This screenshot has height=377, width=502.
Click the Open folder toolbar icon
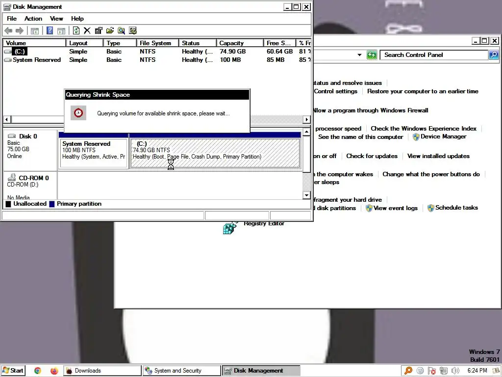(x=110, y=30)
